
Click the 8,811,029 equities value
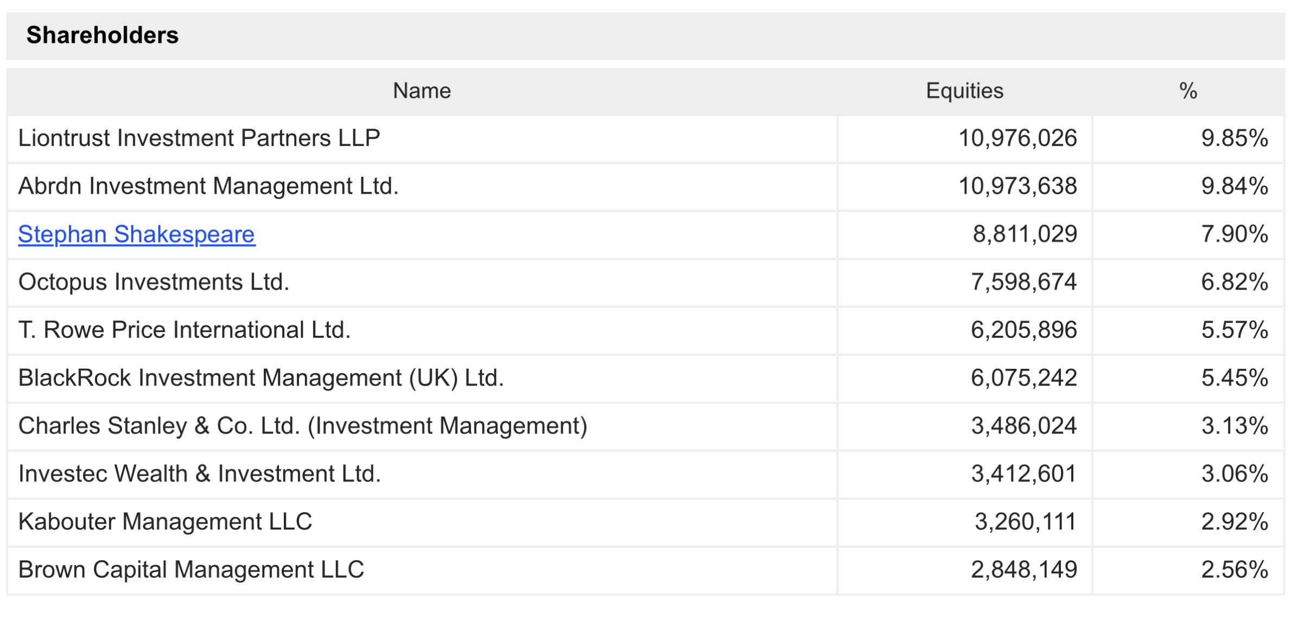pos(1025,234)
